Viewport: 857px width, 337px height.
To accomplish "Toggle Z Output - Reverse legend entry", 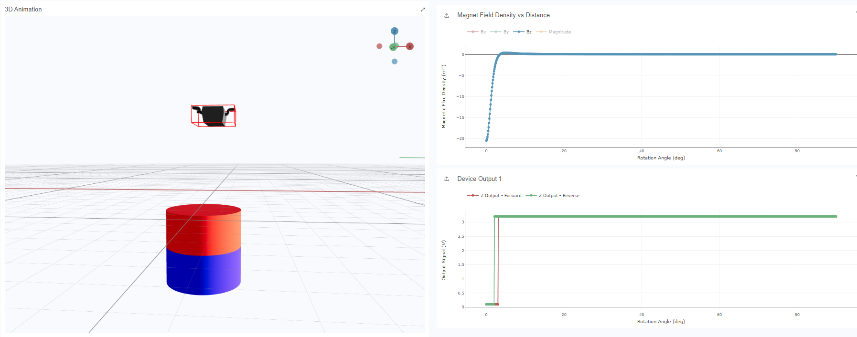I will (x=553, y=196).
